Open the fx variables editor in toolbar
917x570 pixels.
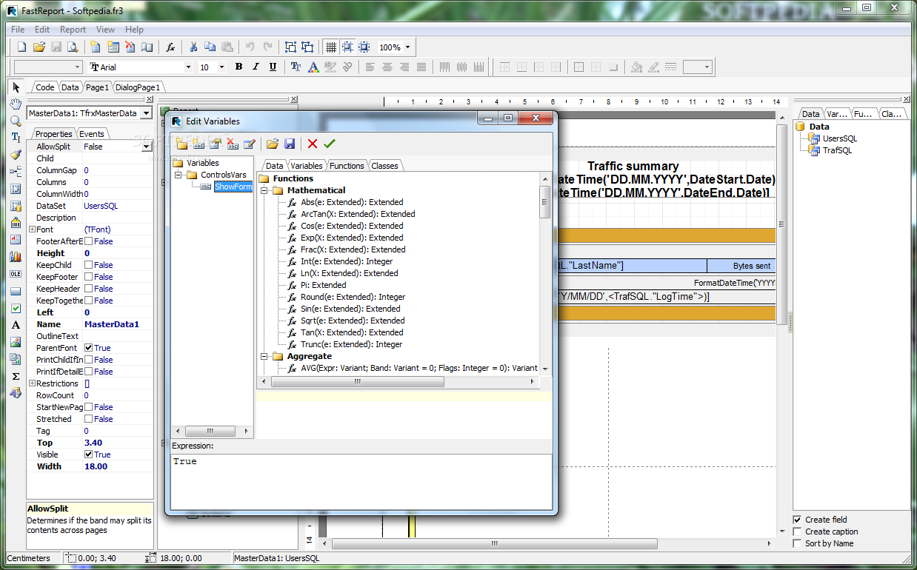170,47
